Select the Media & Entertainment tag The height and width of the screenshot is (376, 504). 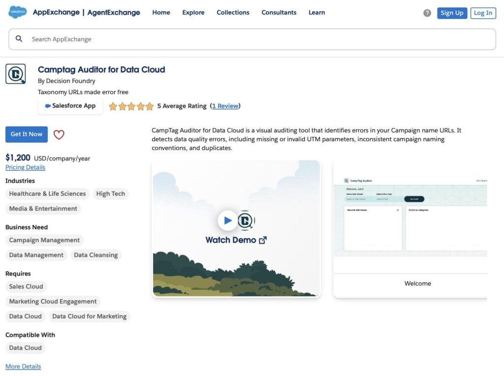(43, 209)
